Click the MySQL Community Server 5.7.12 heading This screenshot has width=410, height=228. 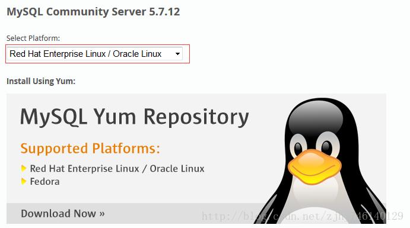tap(93, 12)
